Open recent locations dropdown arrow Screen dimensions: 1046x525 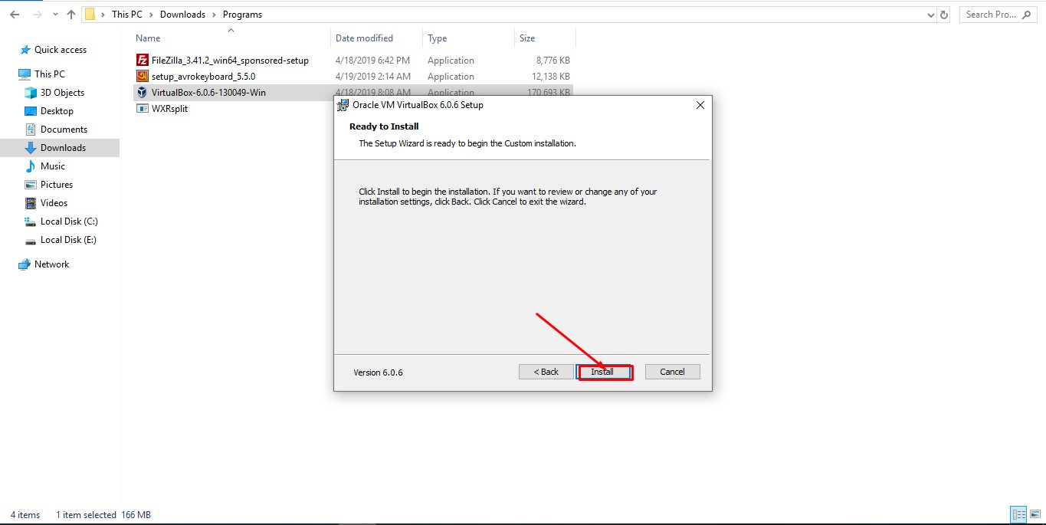(x=55, y=15)
